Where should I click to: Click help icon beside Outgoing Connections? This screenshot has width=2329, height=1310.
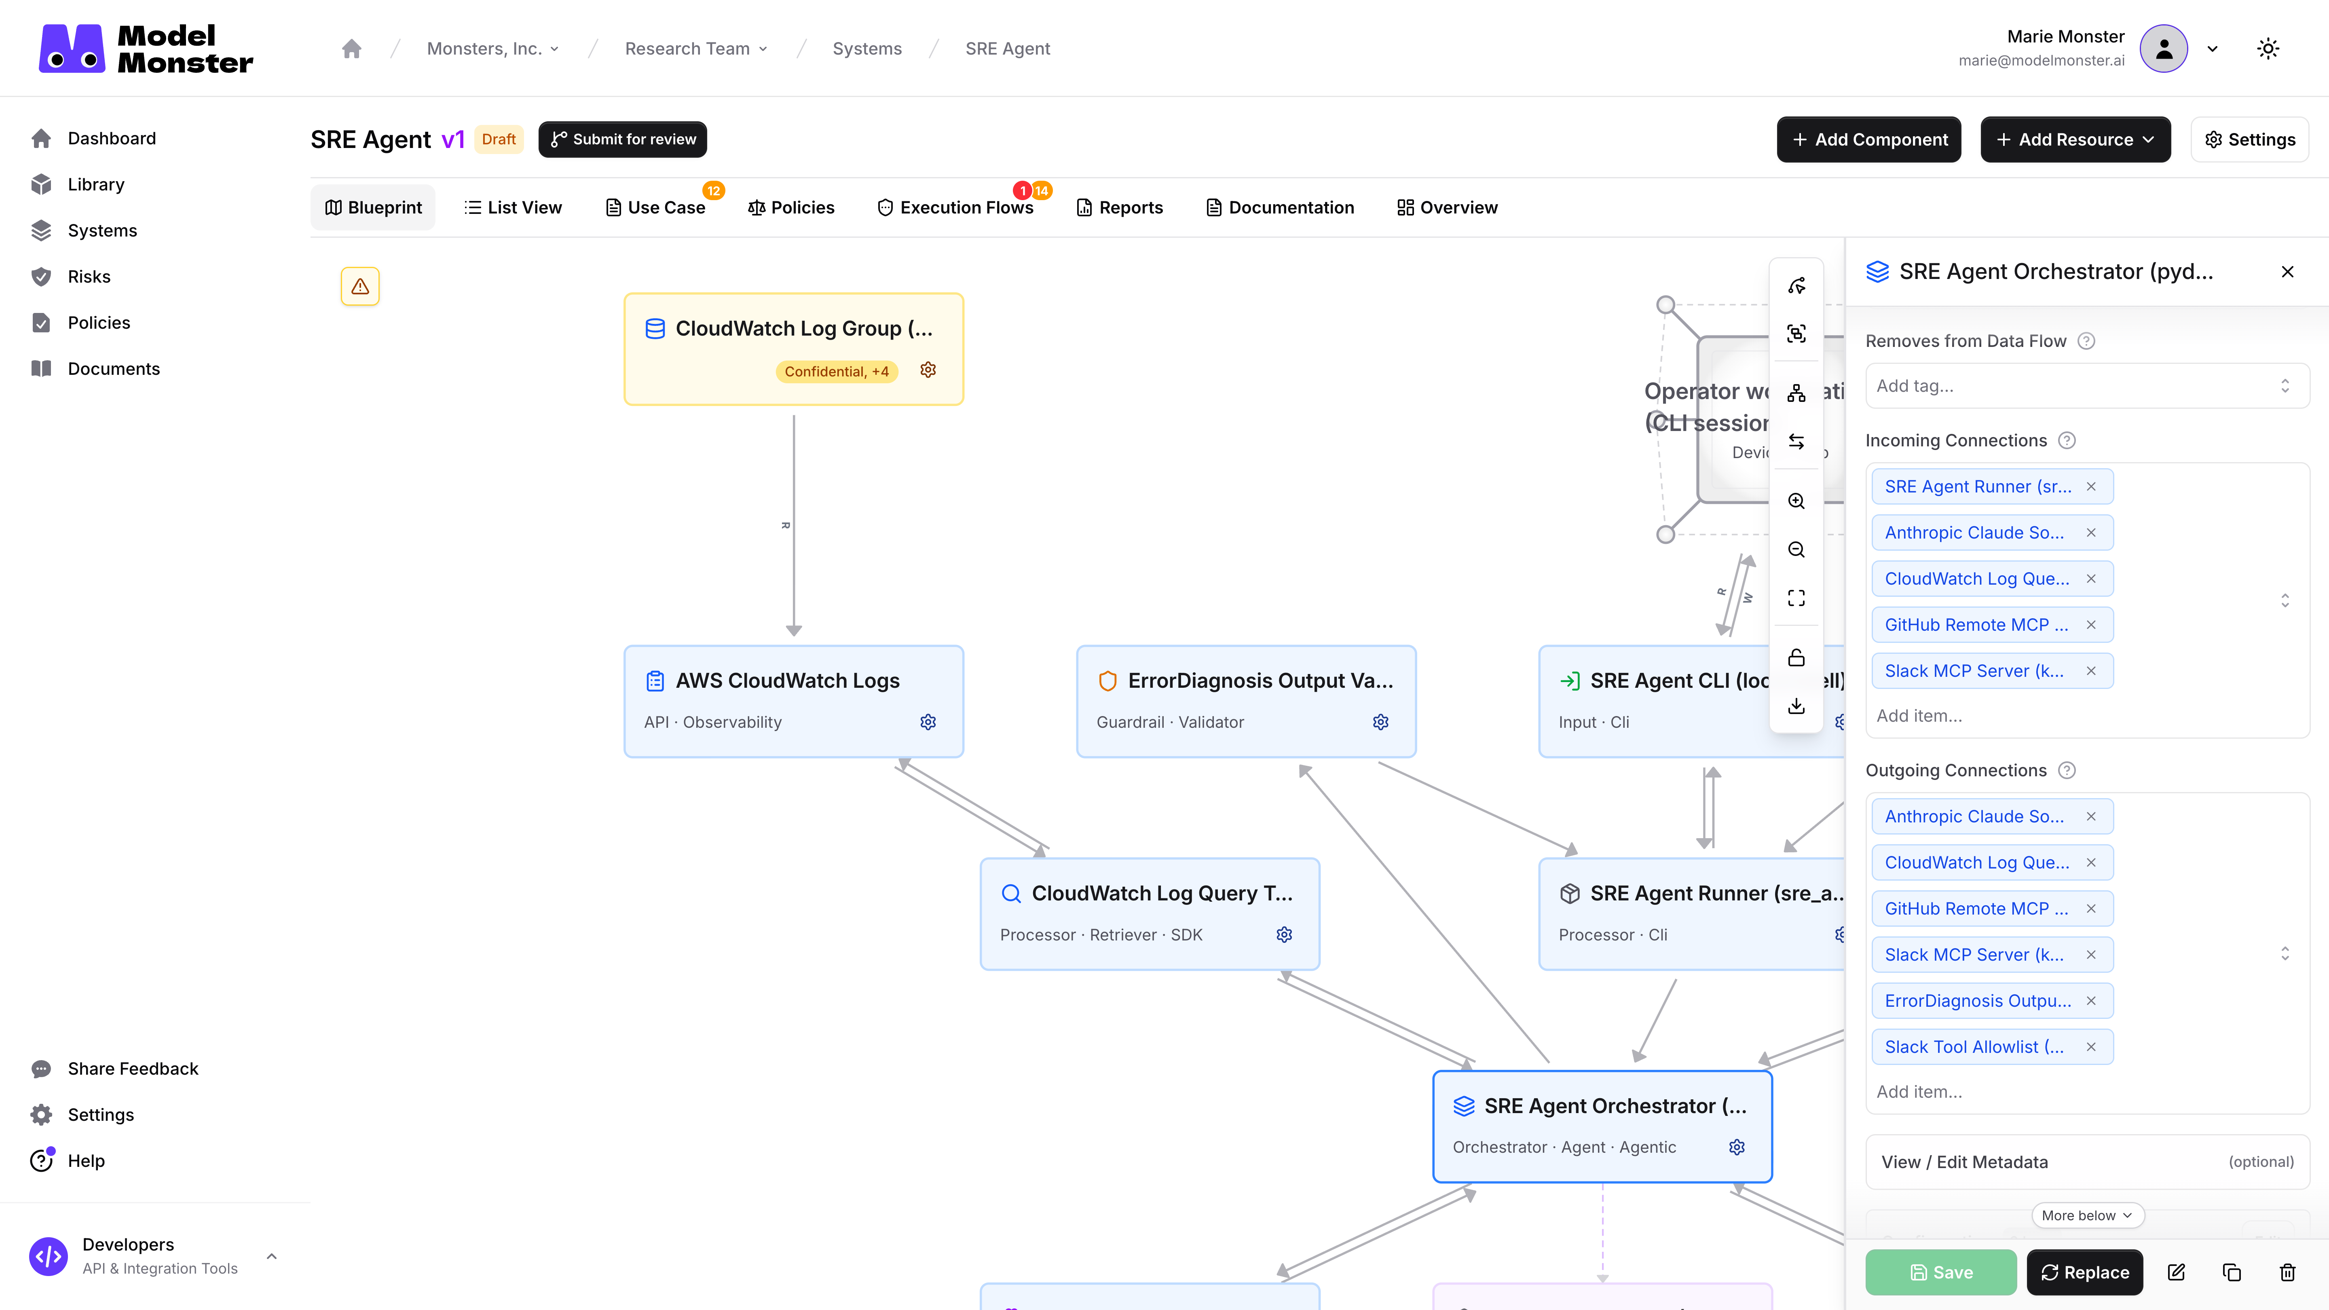(2067, 770)
